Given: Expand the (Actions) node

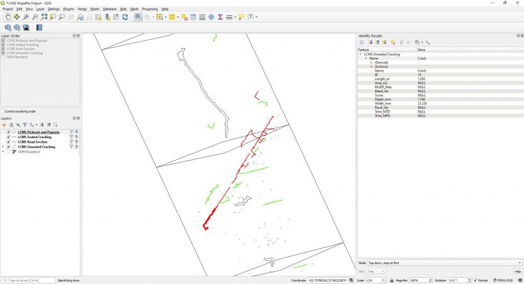Looking at the screenshot, I should point(372,67).
